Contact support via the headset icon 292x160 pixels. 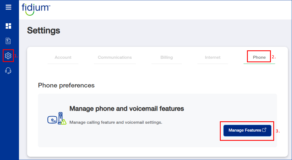point(8,70)
